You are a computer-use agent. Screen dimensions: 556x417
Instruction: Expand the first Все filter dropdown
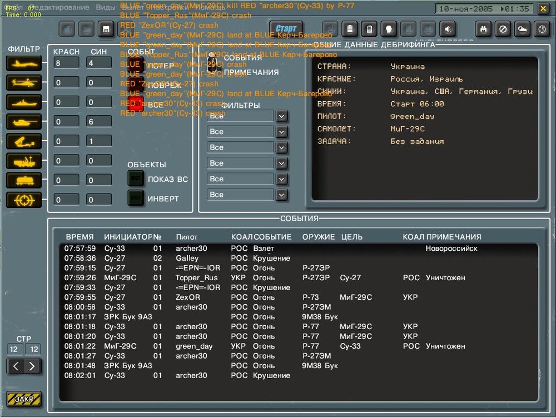[x=282, y=116]
